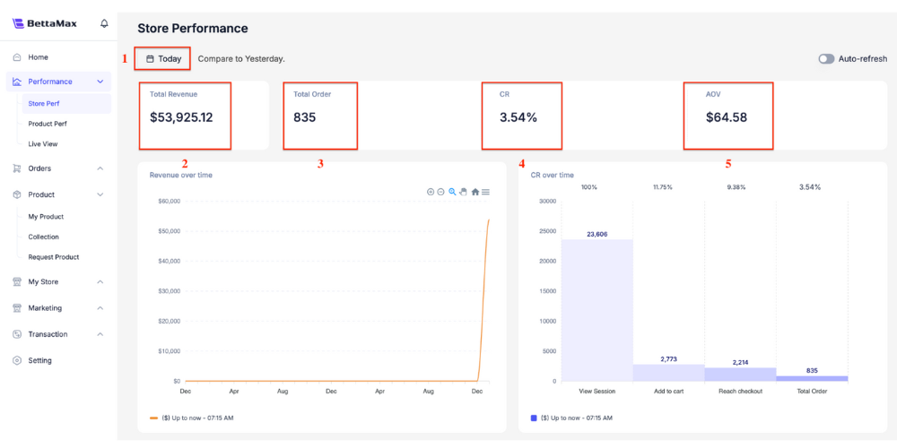Expand the Marketing menu section
897x448 pixels.
click(100, 308)
